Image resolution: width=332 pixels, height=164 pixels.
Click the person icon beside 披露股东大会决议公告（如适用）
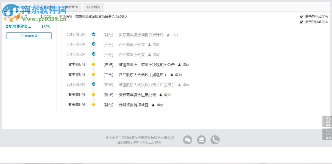pos(179,85)
